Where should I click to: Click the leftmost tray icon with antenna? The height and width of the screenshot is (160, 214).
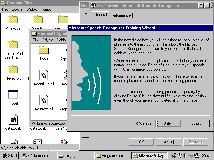174,156
